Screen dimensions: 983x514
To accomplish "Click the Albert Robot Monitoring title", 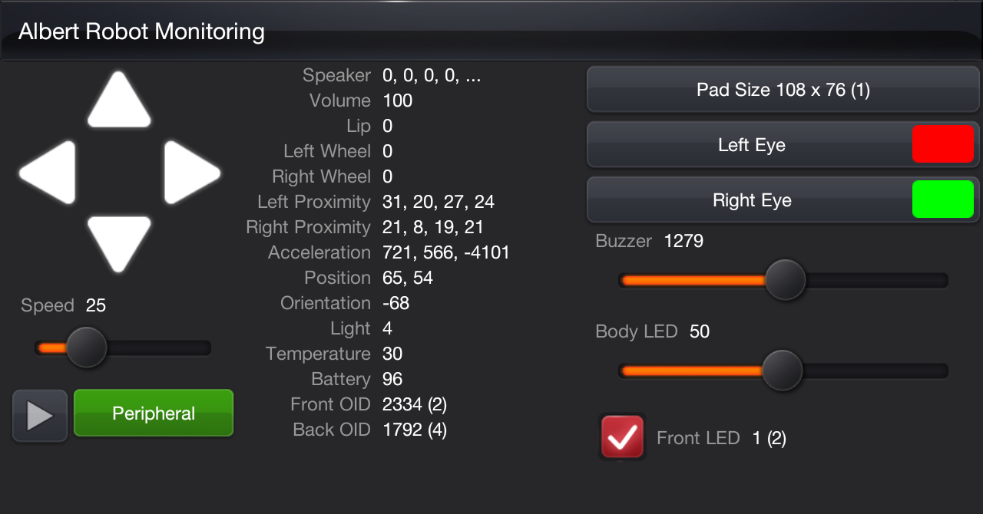I will (x=141, y=32).
